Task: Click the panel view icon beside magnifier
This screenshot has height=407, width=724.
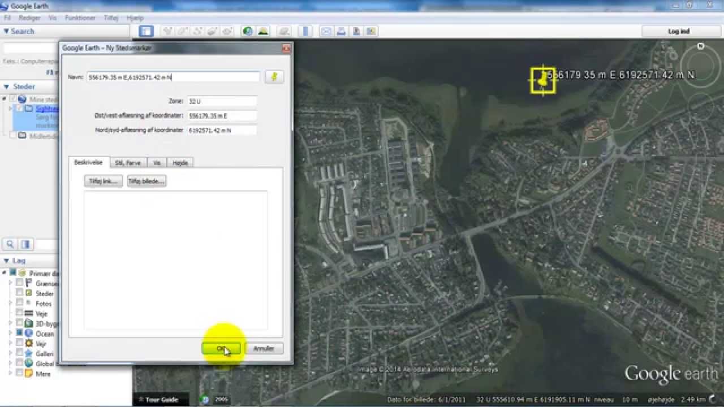Action: click(25, 244)
